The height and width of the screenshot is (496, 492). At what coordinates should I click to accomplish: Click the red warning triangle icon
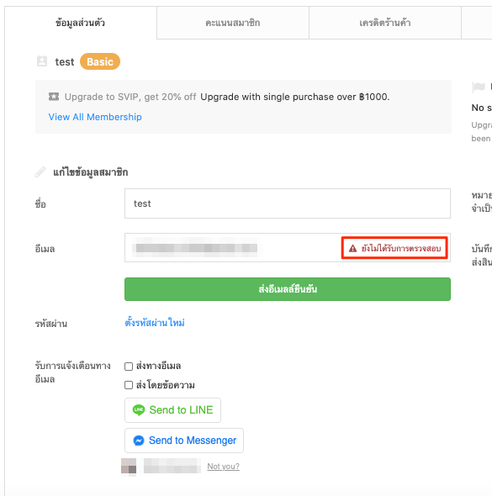[x=352, y=248]
